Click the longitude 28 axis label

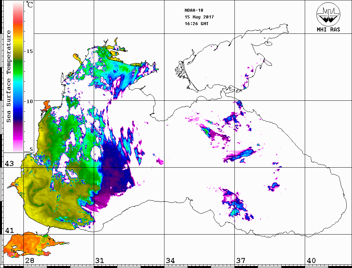pos(29,260)
